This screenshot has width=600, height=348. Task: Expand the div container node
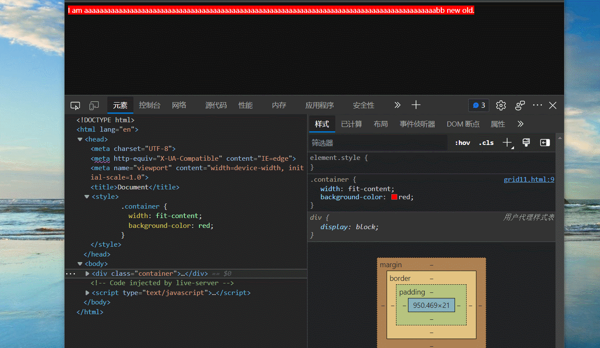pos(87,274)
